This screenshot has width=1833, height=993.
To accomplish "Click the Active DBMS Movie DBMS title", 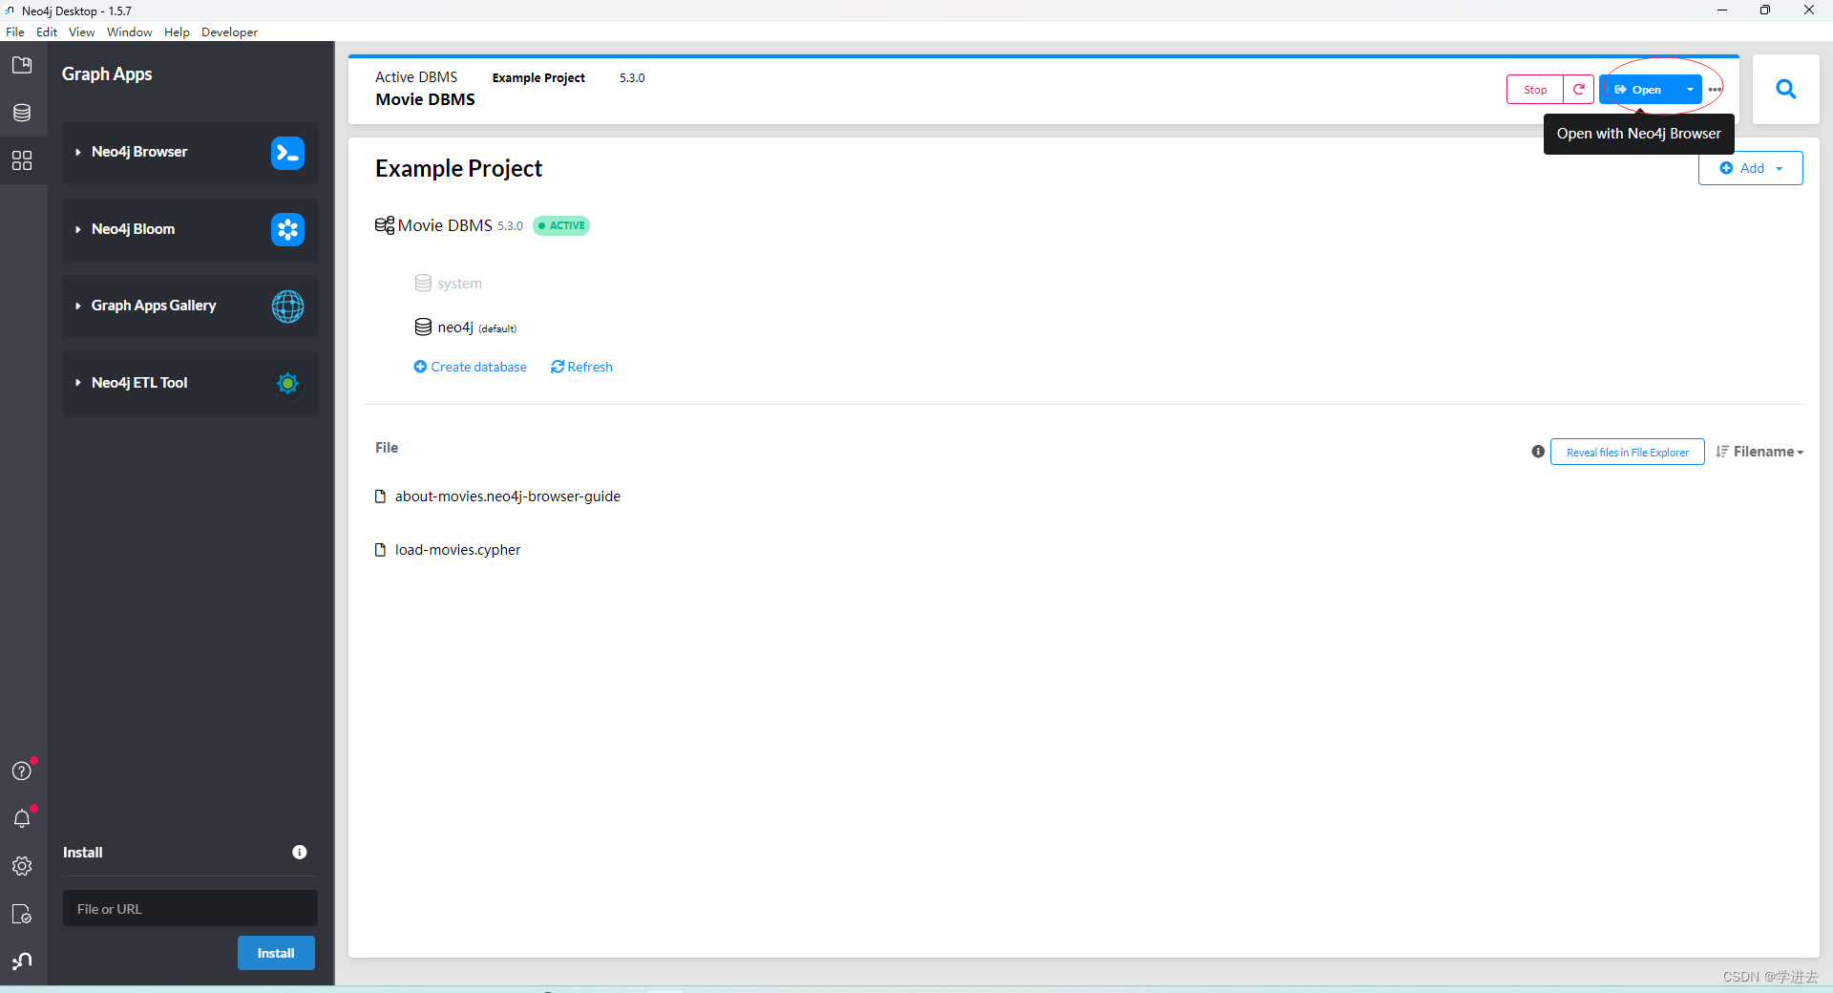I will pyautogui.click(x=425, y=99).
